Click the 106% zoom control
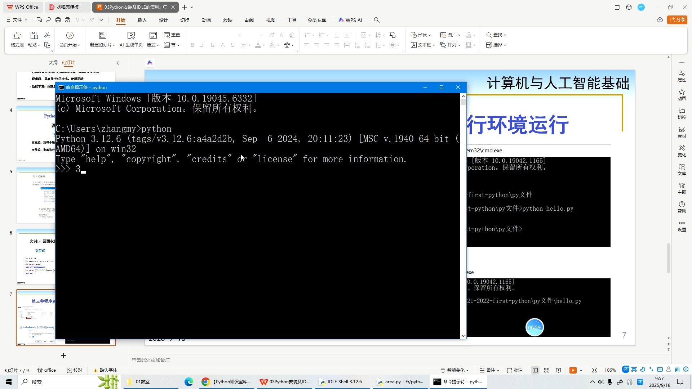The image size is (692, 389). pyautogui.click(x=610, y=370)
